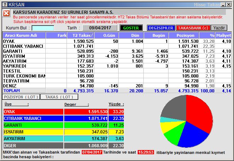Click the TOPLAM total row label
Screen dimensions: 234x161
12,91
